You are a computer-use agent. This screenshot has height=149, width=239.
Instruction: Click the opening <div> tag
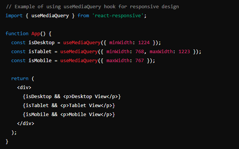[24, 88]
